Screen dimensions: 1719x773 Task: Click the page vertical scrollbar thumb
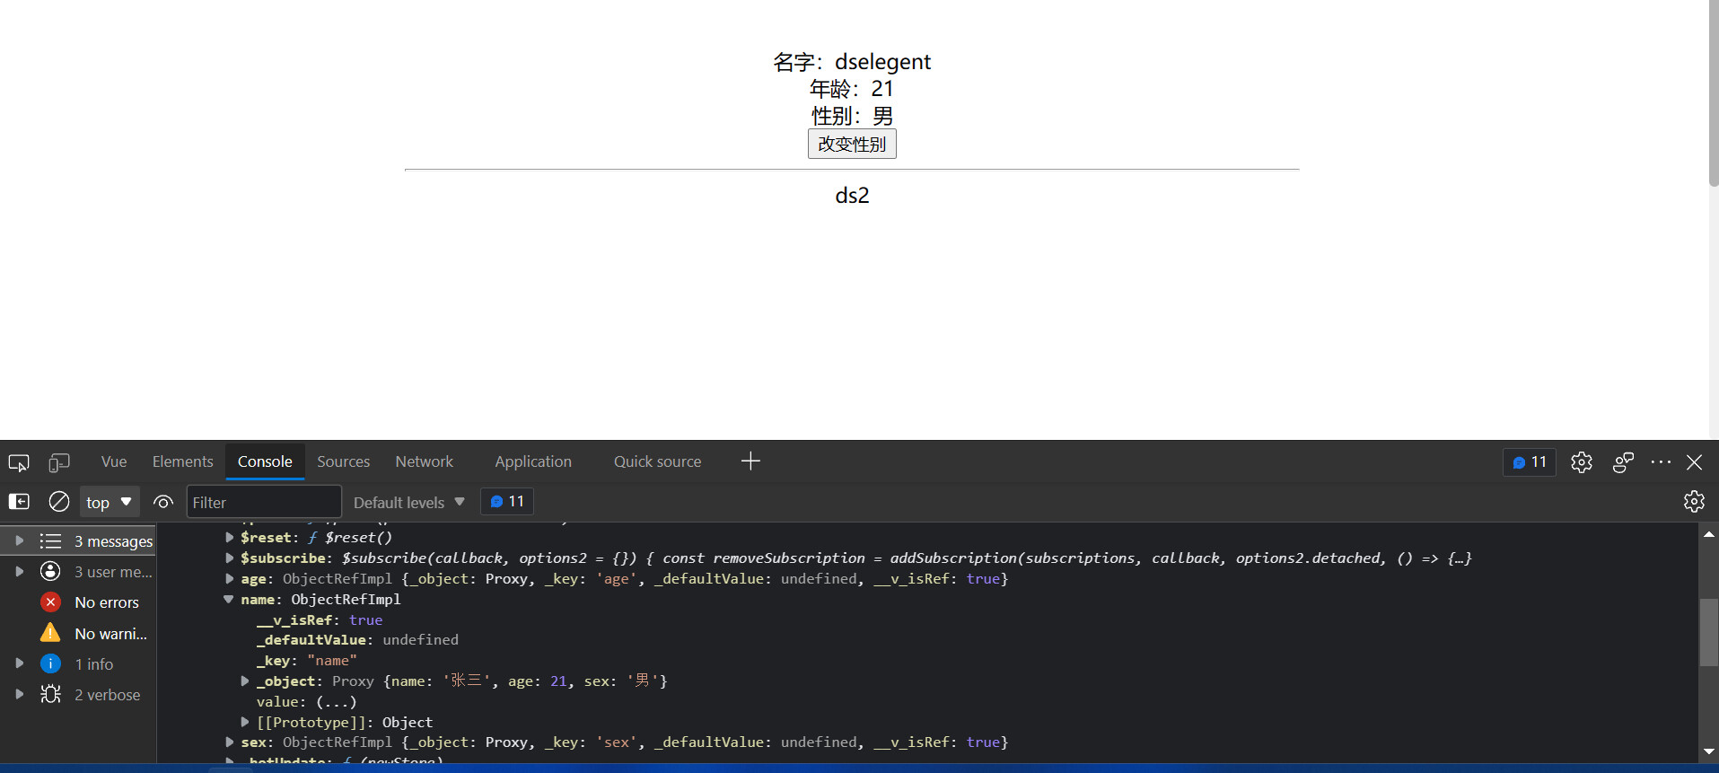[x=1714, y=93]
